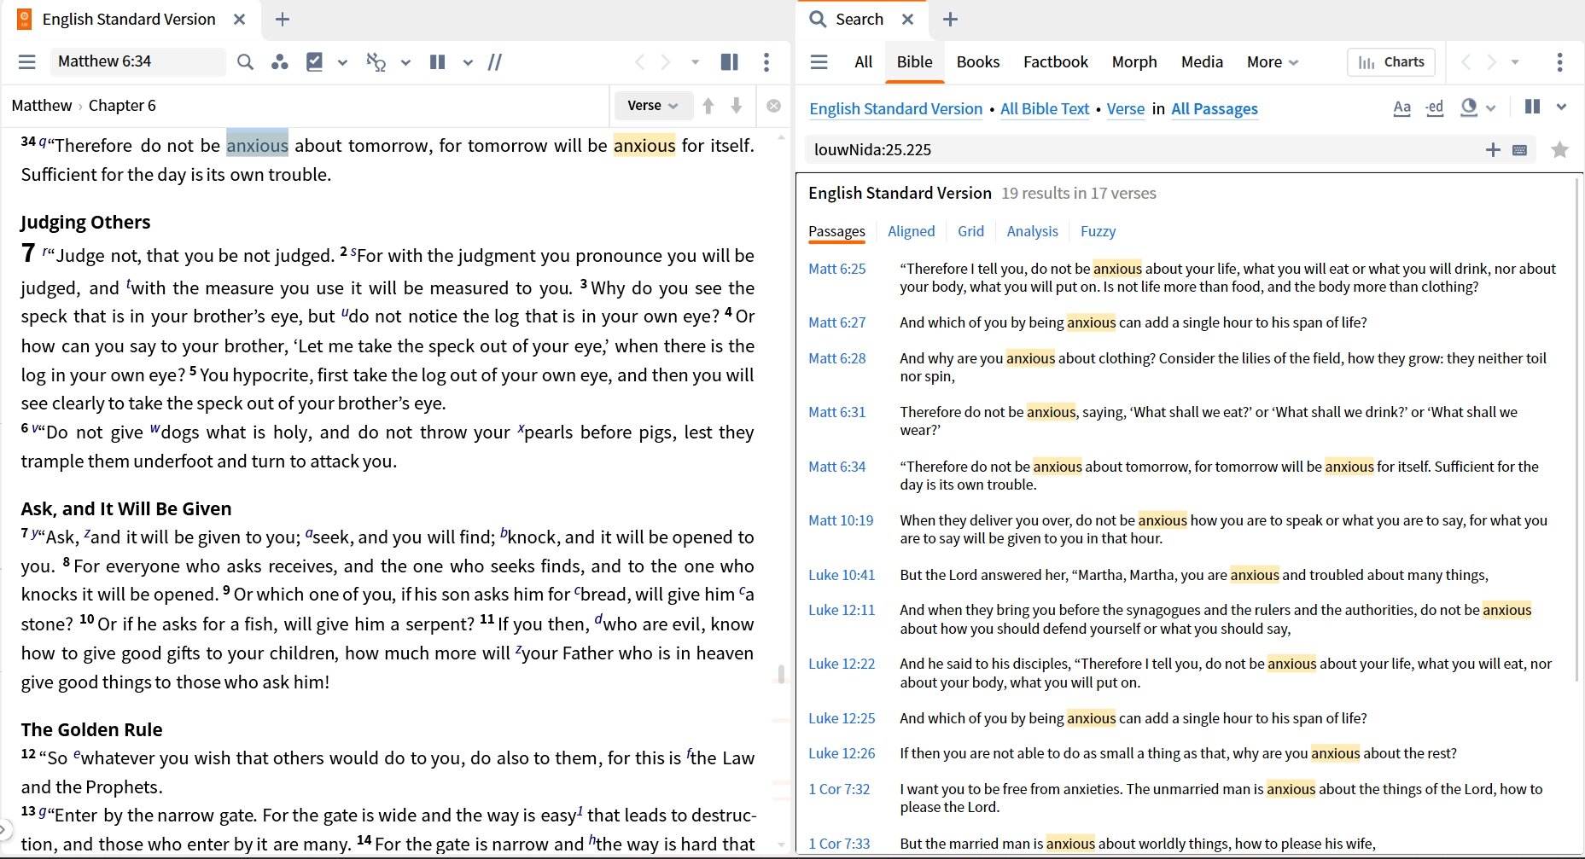
Task: Open the Matt 6:25 search result
Action: 837,269
